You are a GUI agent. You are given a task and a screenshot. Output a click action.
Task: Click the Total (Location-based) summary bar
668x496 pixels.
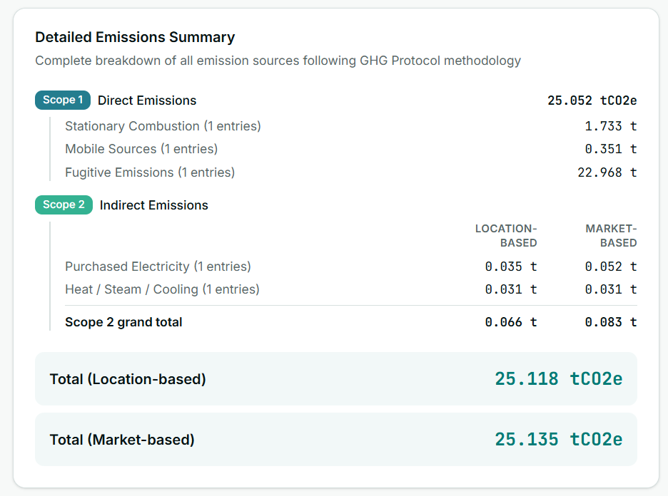(x=335, y=378)
